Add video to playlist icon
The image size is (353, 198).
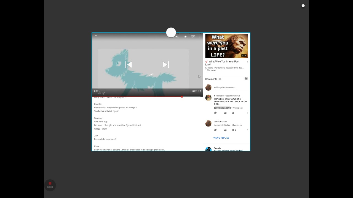tap(177, 37)
